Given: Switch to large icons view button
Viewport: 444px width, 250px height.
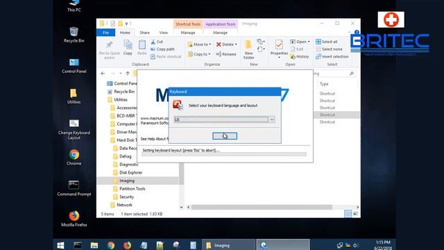Looking at the screenshot, I should point(356,214).
